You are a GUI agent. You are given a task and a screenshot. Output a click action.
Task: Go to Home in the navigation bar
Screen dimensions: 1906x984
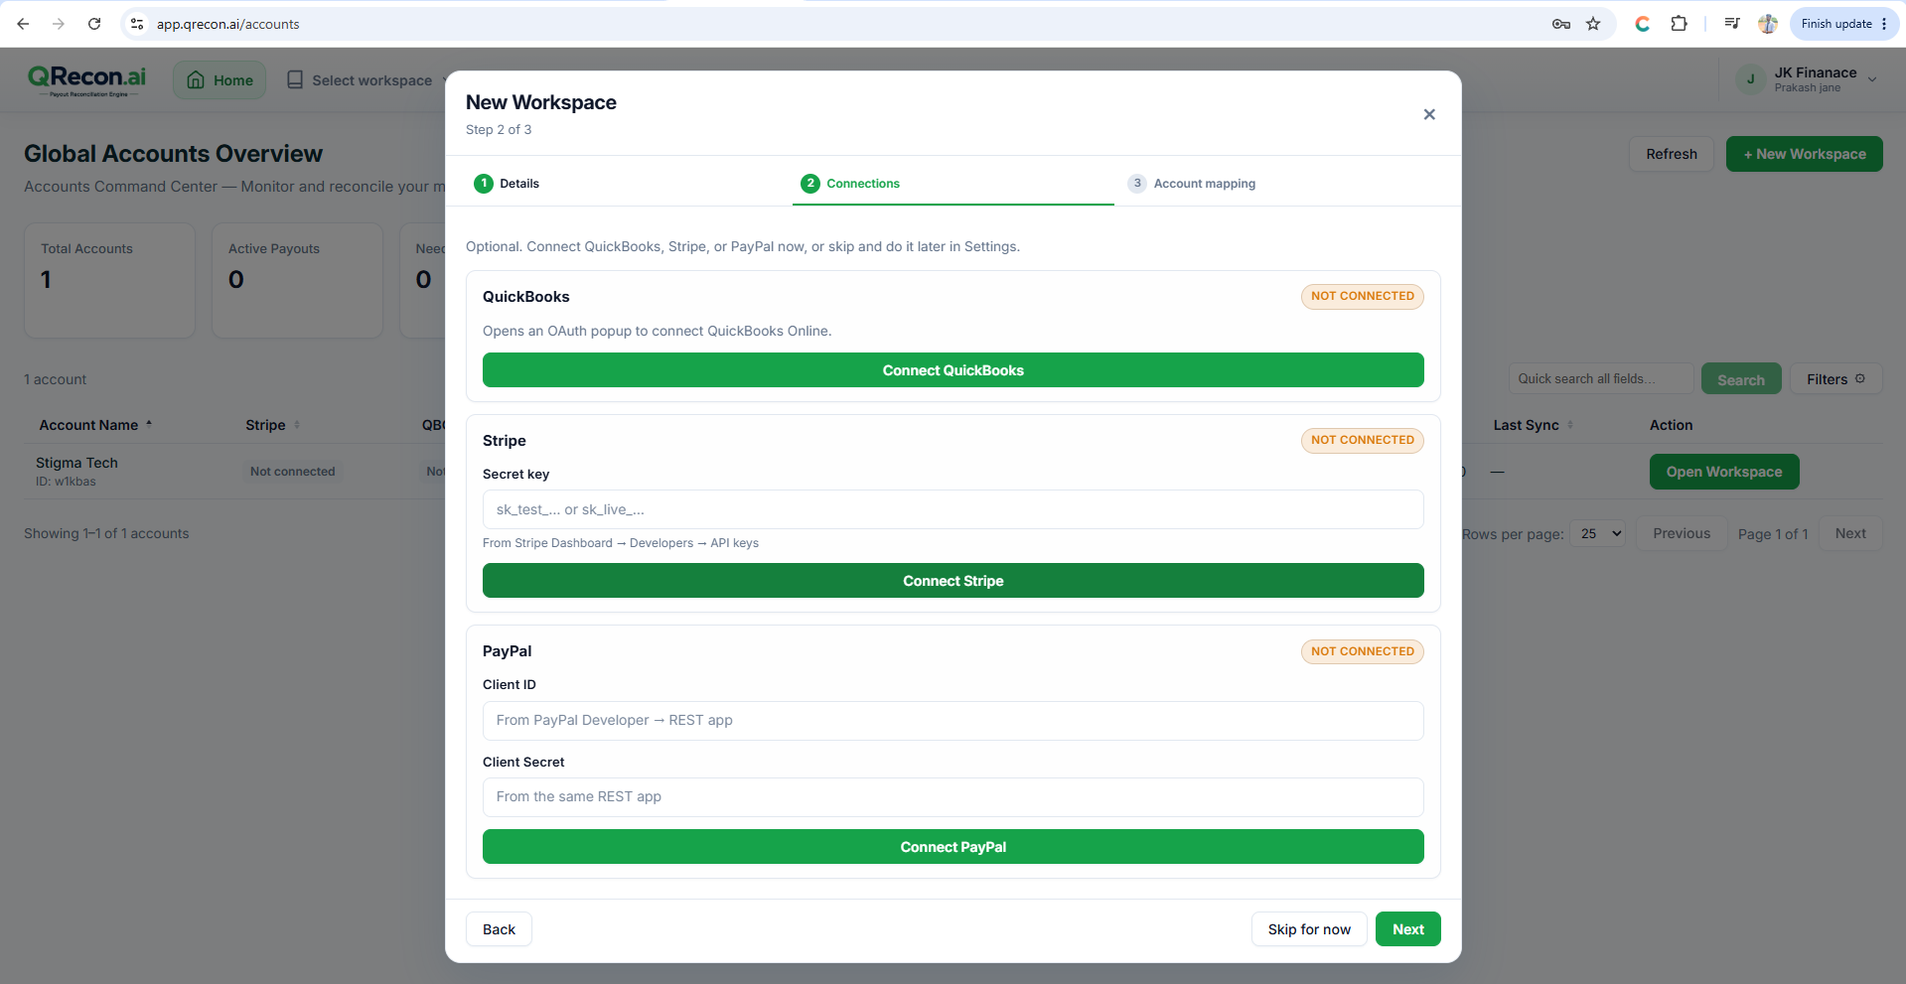tap(220, 80)
